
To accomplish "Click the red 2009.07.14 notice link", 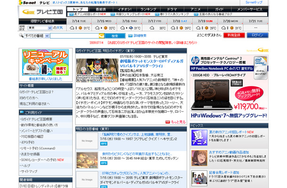I will pyautogui.click(x=143, y=43).
